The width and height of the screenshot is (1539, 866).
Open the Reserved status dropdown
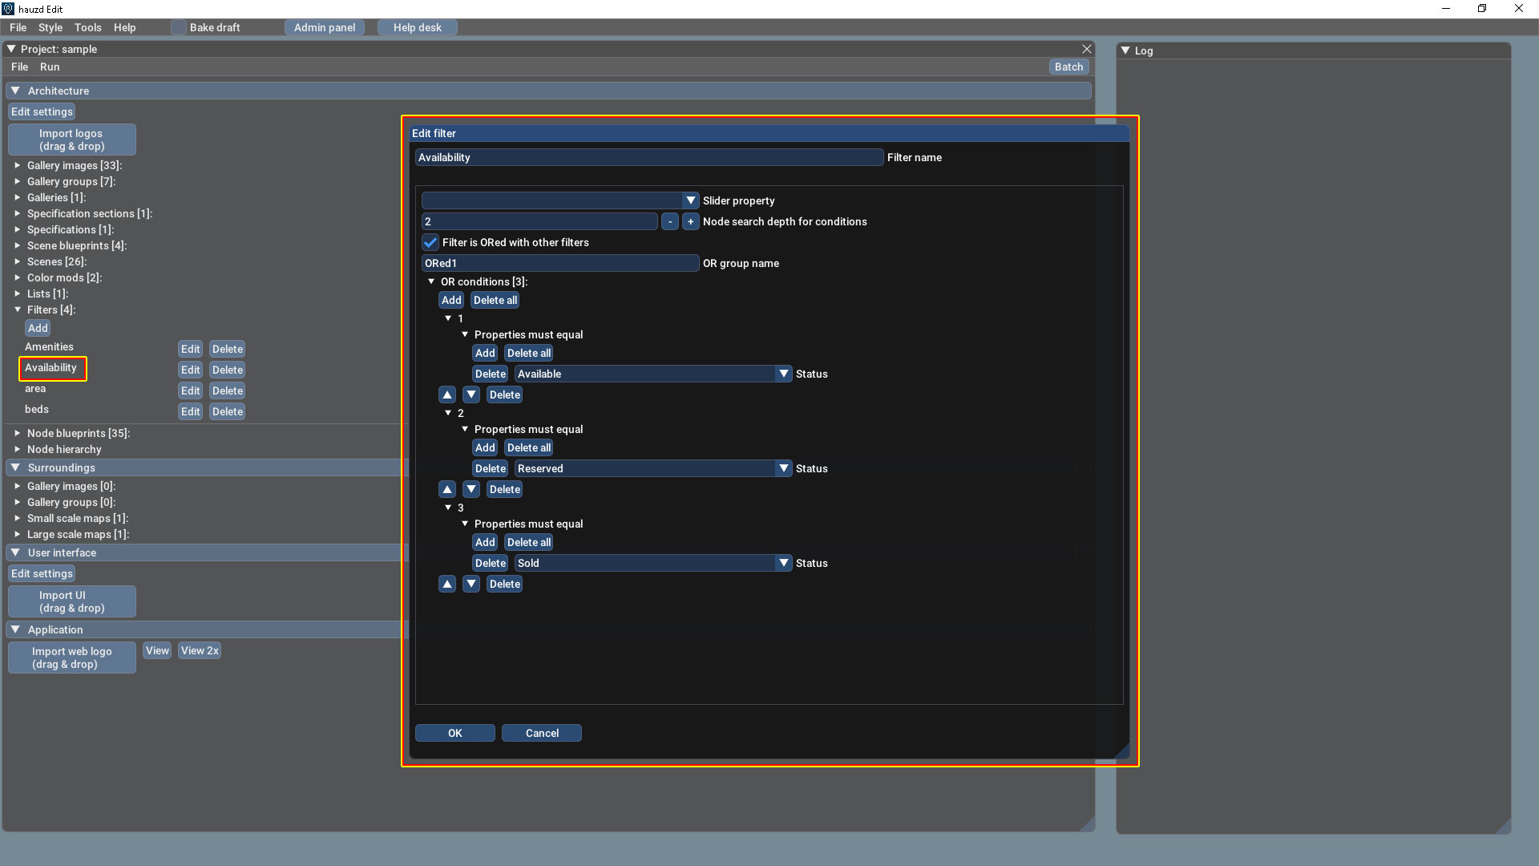point(783,468)
